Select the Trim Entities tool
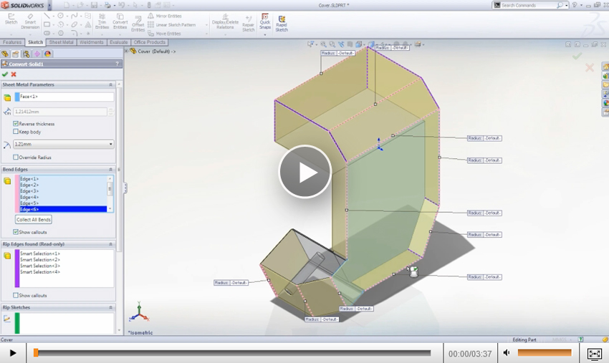 coord(102,20)
